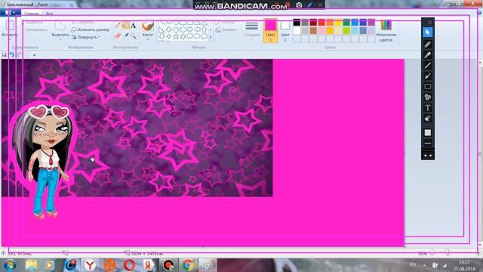Screen dimensions: 483x272
Task: Select the Цвет 2 color box
Action: tap(285, 30)
